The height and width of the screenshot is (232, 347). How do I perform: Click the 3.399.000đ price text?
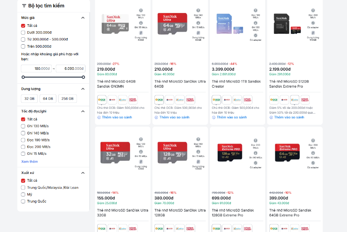point(223,69)
